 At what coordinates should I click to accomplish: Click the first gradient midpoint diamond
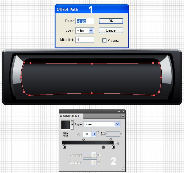(x=83, y=139)
